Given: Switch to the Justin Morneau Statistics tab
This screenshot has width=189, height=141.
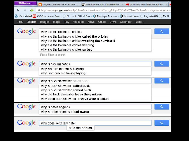Looking at the screenshot, I should pos(146,4).
